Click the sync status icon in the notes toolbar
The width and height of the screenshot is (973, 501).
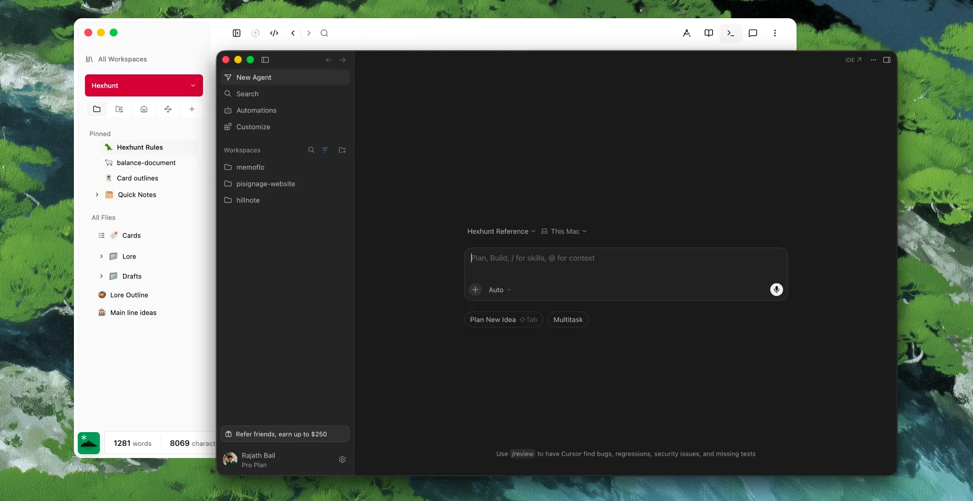point(255,33)
